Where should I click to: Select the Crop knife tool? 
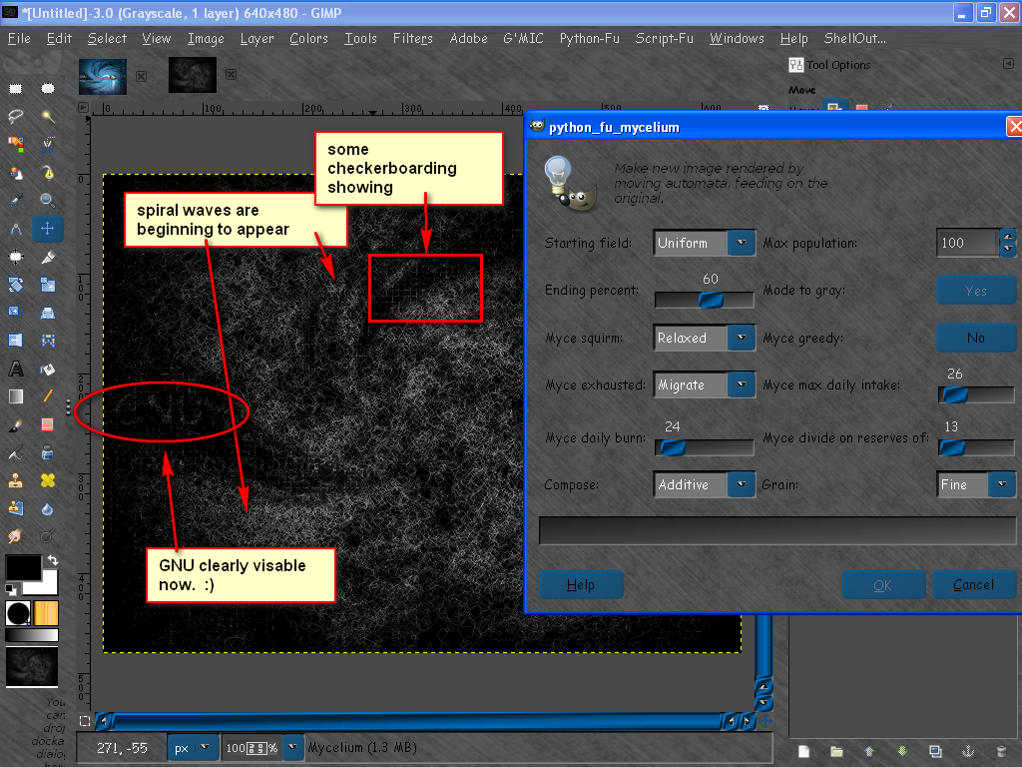click(x=48, y=257)
